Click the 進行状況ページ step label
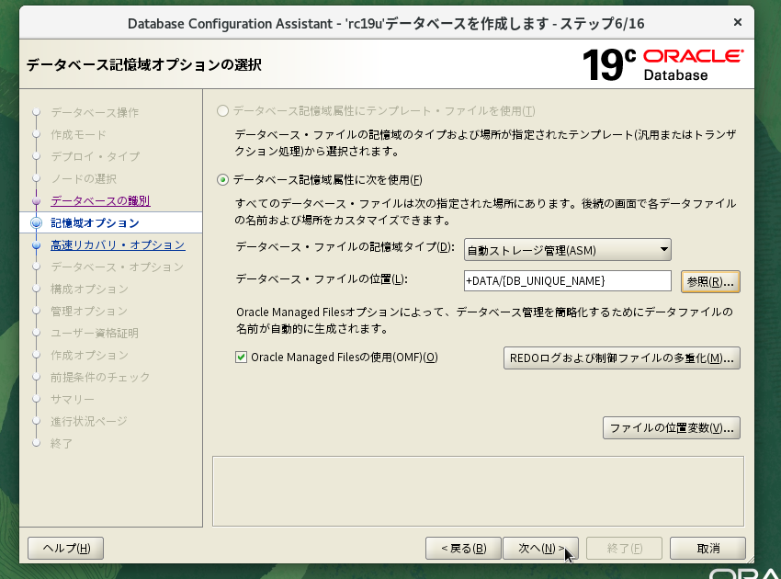This screenshot has width=781, height=579. (88, 422)
